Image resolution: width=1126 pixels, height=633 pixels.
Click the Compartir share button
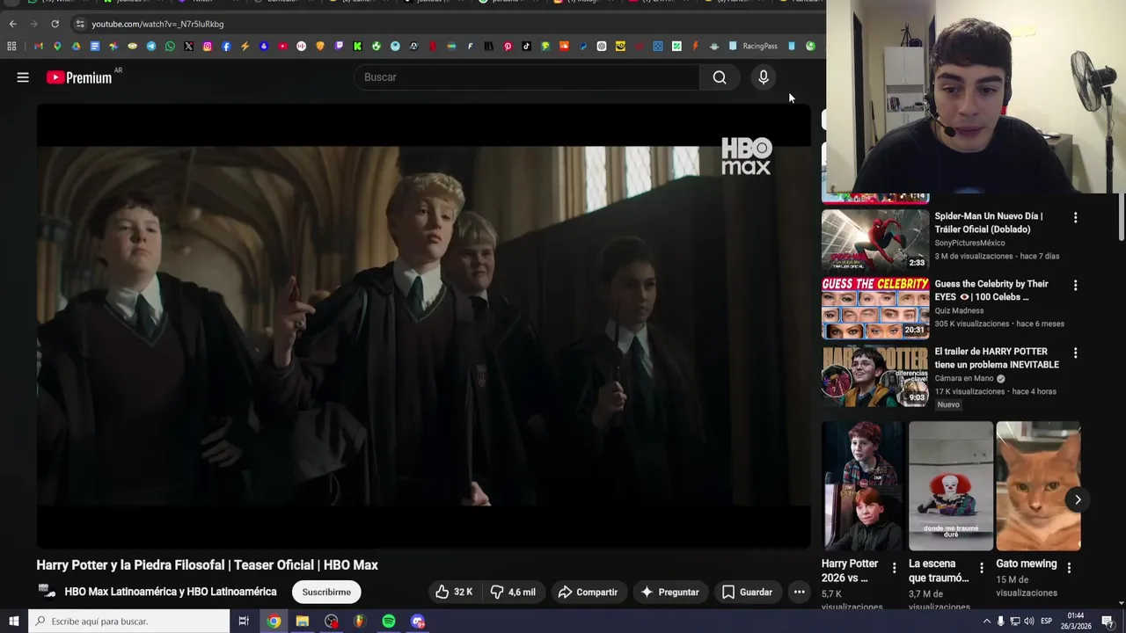click(588, 592)
